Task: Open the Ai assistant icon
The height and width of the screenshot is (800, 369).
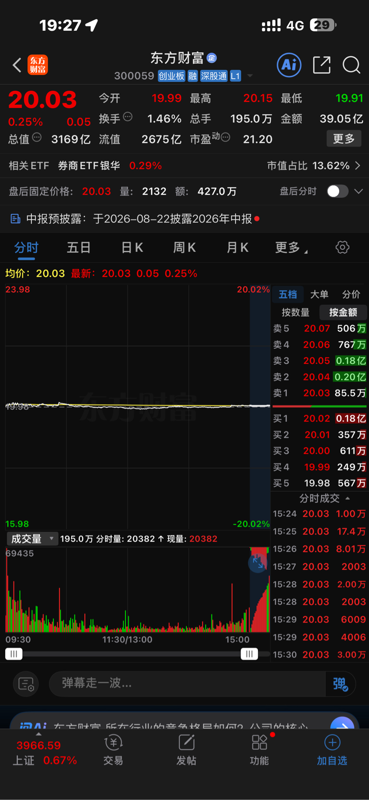Action: click(289, 65)
